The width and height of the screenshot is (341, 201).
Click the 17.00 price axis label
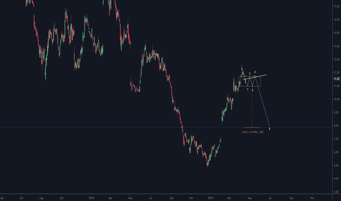point(337,7)
